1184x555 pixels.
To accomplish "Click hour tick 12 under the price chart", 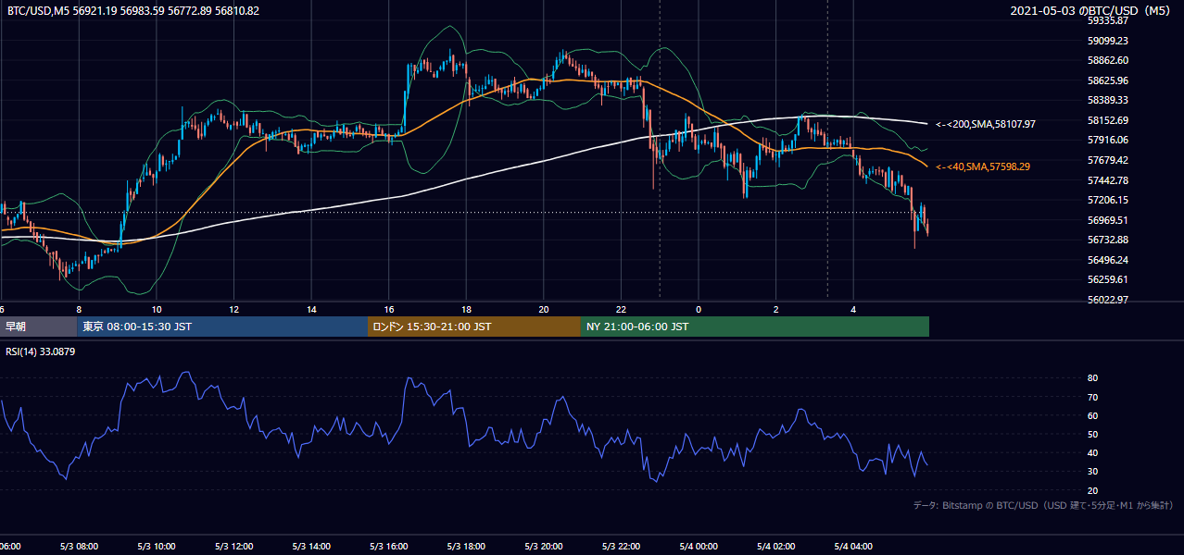I will point(233,309).
